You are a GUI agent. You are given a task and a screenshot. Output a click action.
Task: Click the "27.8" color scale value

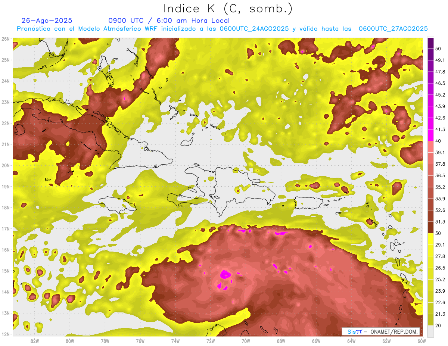point(440,256)
